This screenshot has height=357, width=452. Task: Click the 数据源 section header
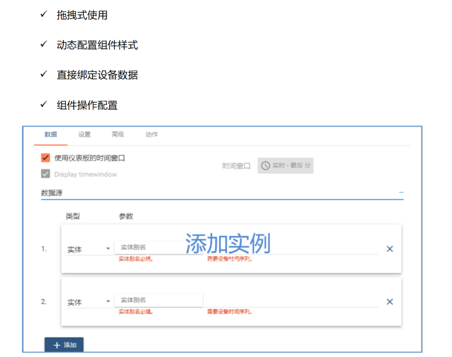52,193
